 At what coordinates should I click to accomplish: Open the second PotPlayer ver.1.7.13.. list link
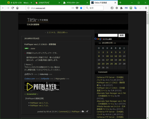tap(39, 106)
